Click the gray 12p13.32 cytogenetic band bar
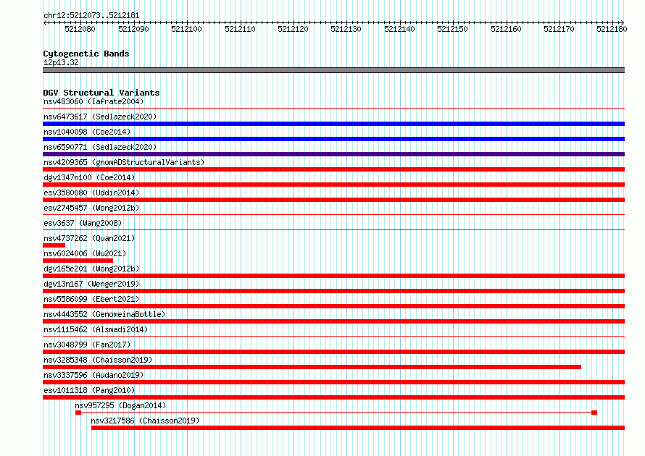The width and height of the screenshot is (645, 456). pos(333,70)
